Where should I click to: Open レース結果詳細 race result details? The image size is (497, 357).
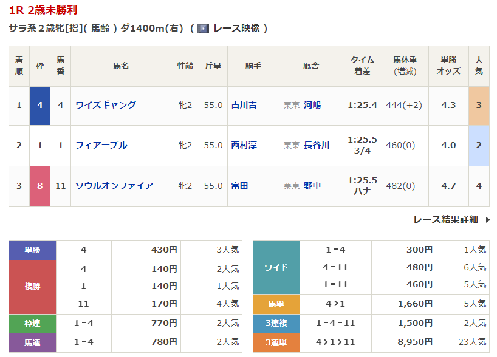[x=445, y=220]
